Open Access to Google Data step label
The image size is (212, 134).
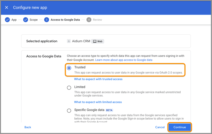[65, 20]
